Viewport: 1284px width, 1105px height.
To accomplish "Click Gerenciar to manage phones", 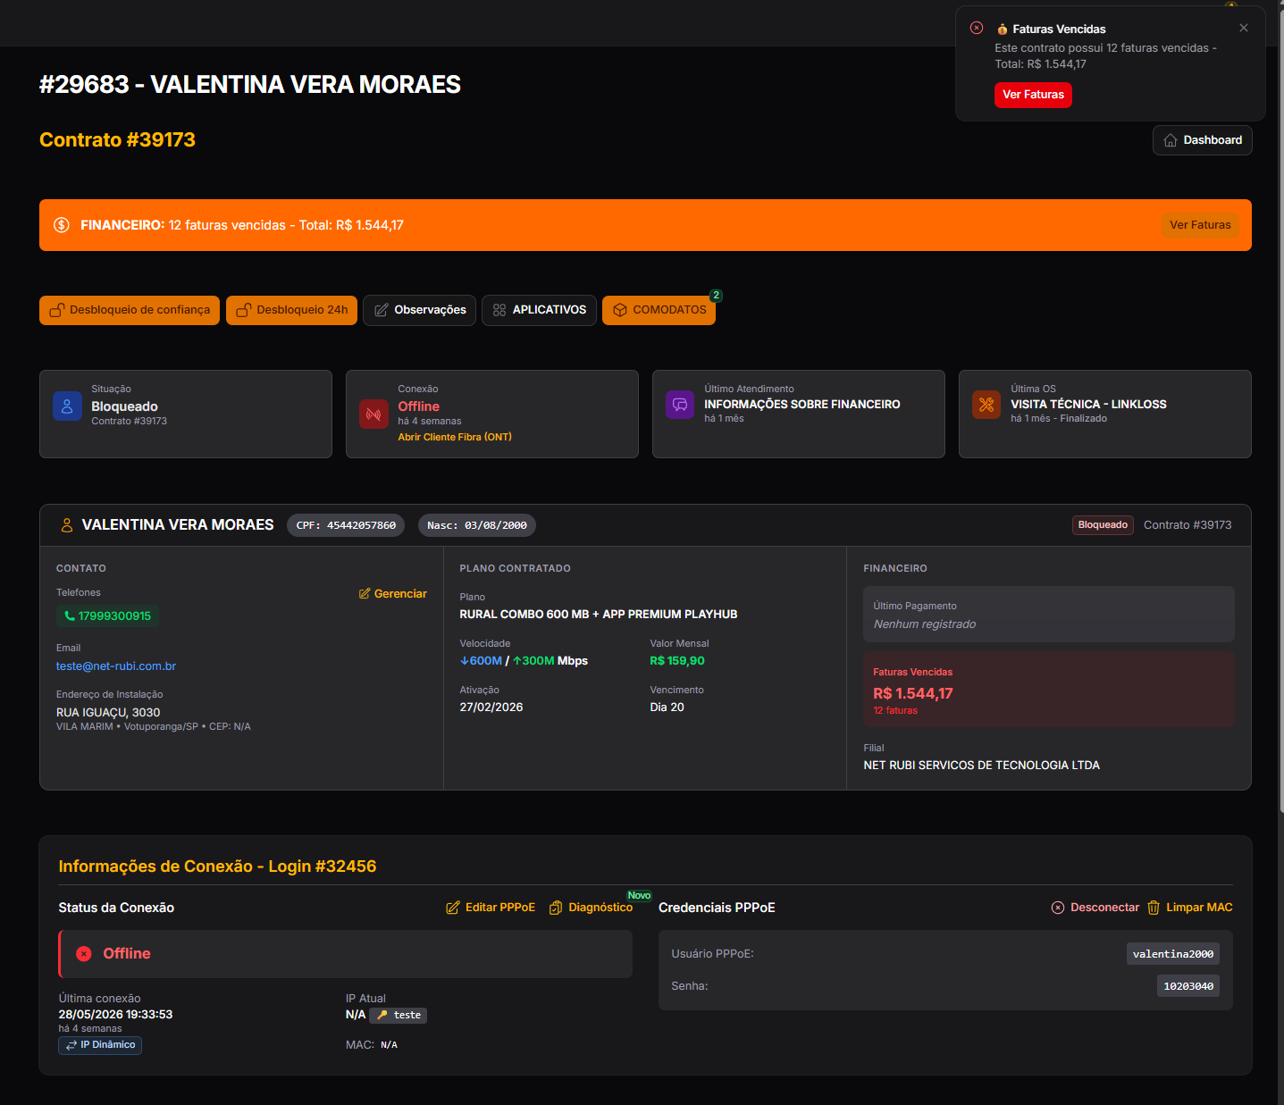I will 393,594.
